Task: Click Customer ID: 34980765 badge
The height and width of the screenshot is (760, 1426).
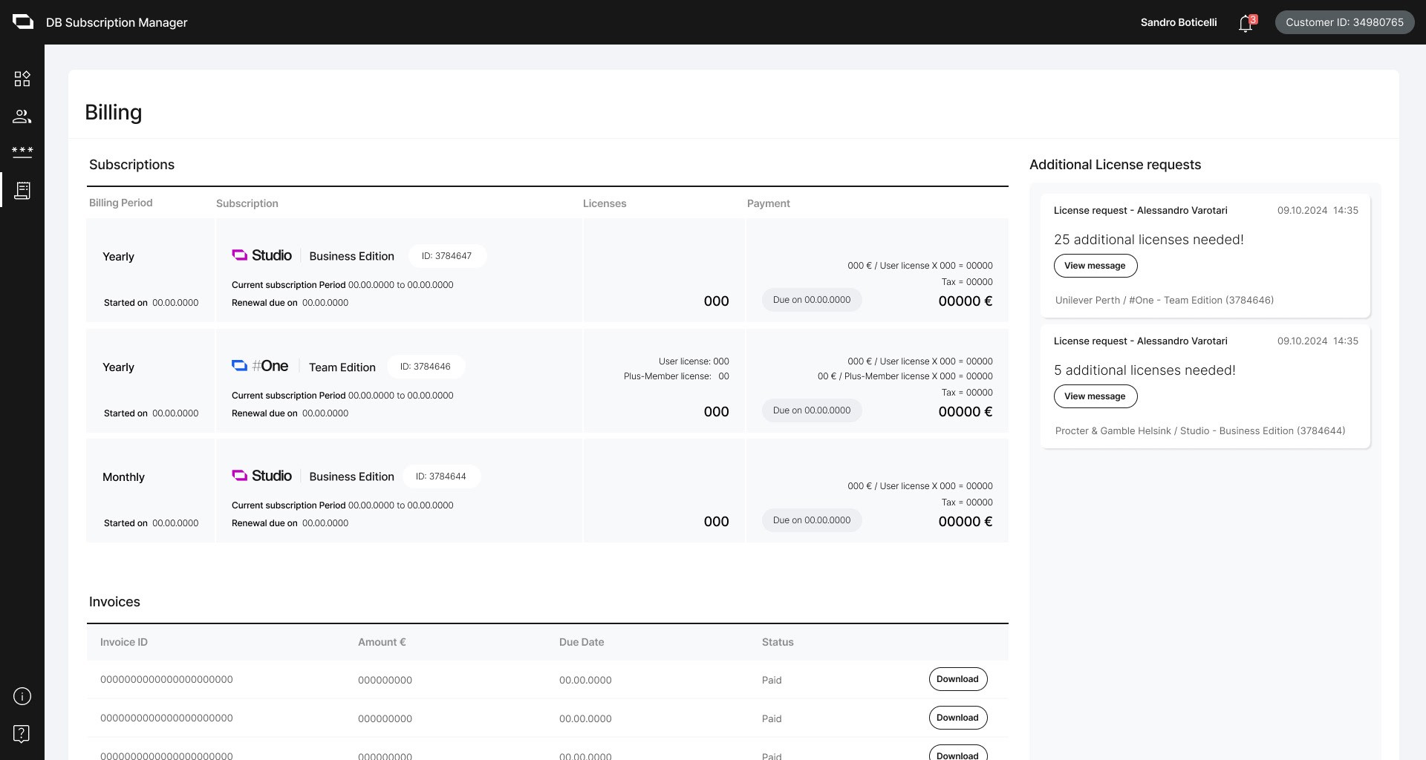Action: (x=1344, y=22)
